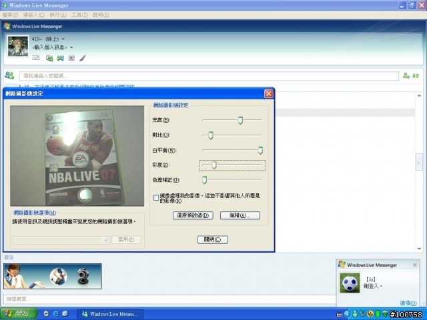Click the wireless network tray icon

(x=385, y=314)
